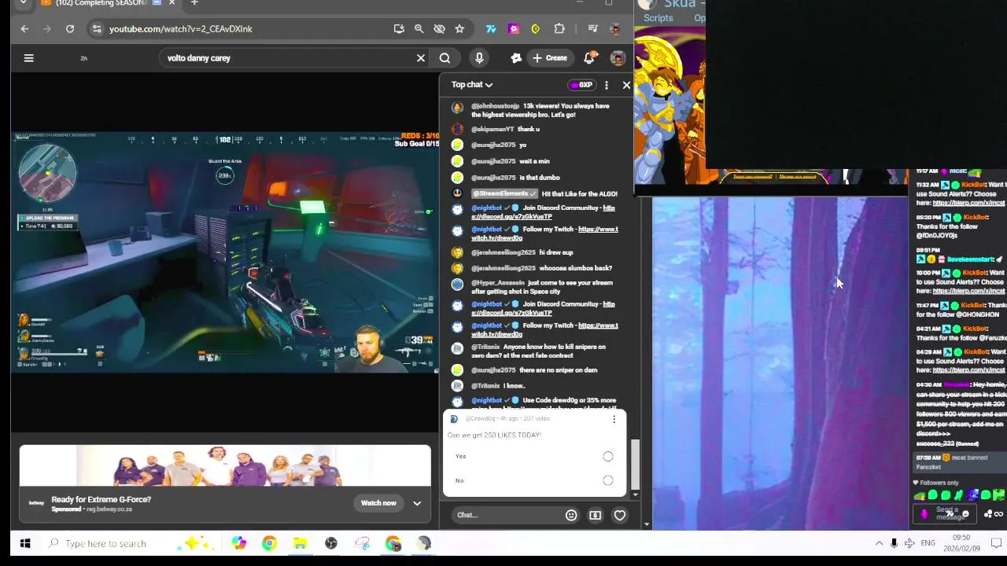Reload the YouTube page
The width and height of the screenshot is (1007, 566).
tap(70, 29)
